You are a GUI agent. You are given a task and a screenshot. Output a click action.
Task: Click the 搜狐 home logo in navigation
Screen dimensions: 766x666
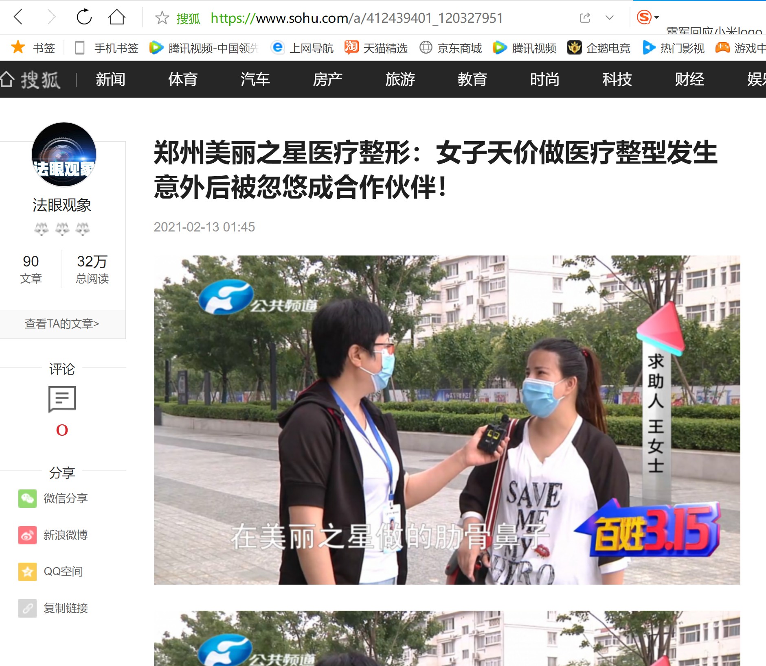30,79
